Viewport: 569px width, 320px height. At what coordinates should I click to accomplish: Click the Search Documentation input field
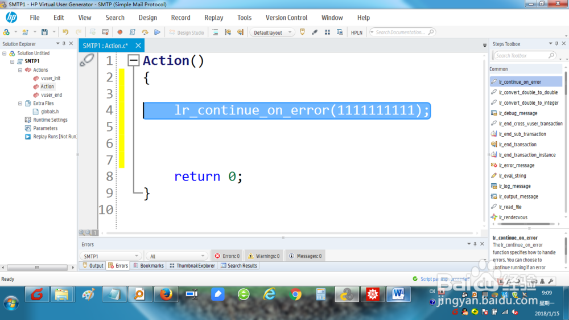[x=401, y=32]
